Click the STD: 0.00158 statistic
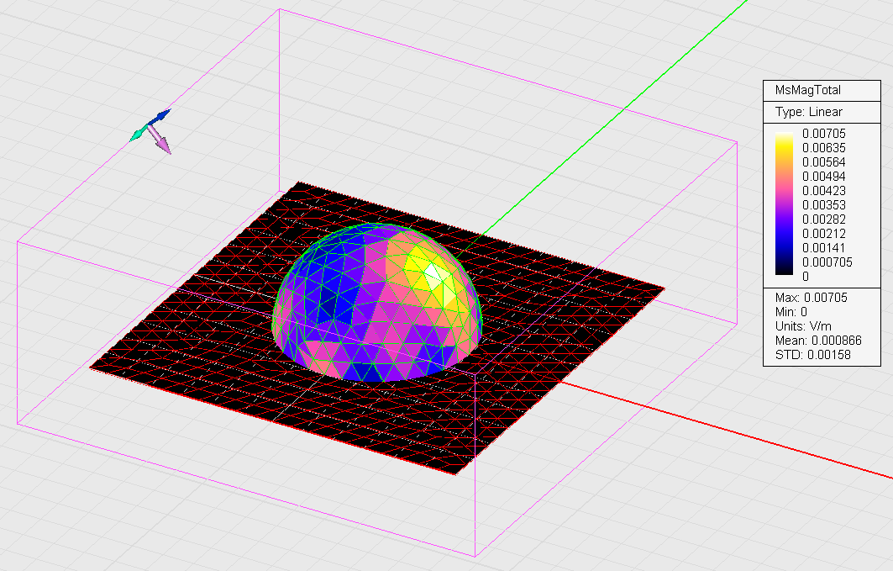Image resolution: width=893 pixels, height=571 pixels. point(812,354)
